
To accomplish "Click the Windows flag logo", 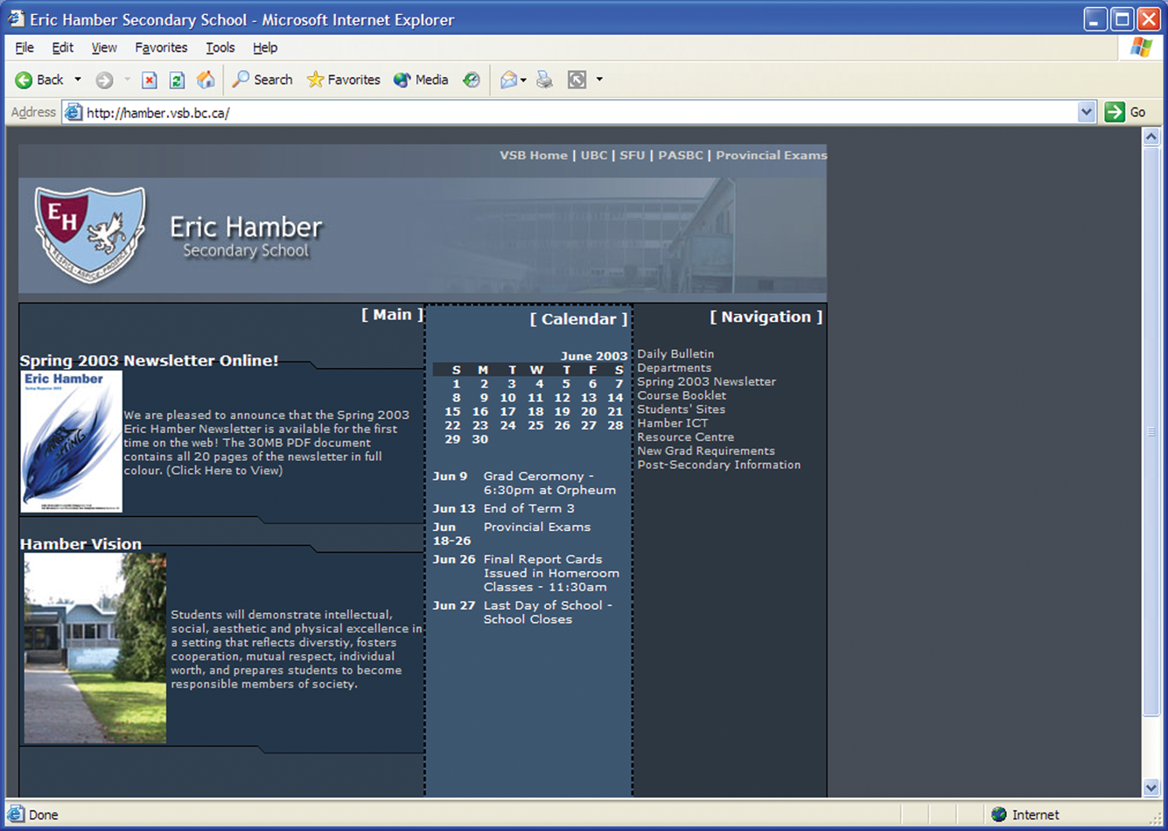I will click(x=1142, y=47).
